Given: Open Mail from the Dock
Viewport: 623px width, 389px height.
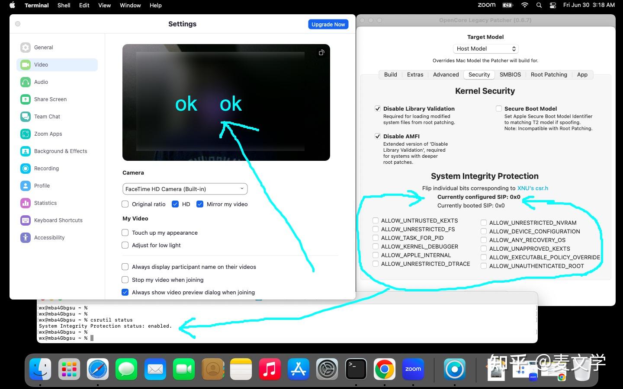Looking at the screenshot, I should (x=155, y=370).
